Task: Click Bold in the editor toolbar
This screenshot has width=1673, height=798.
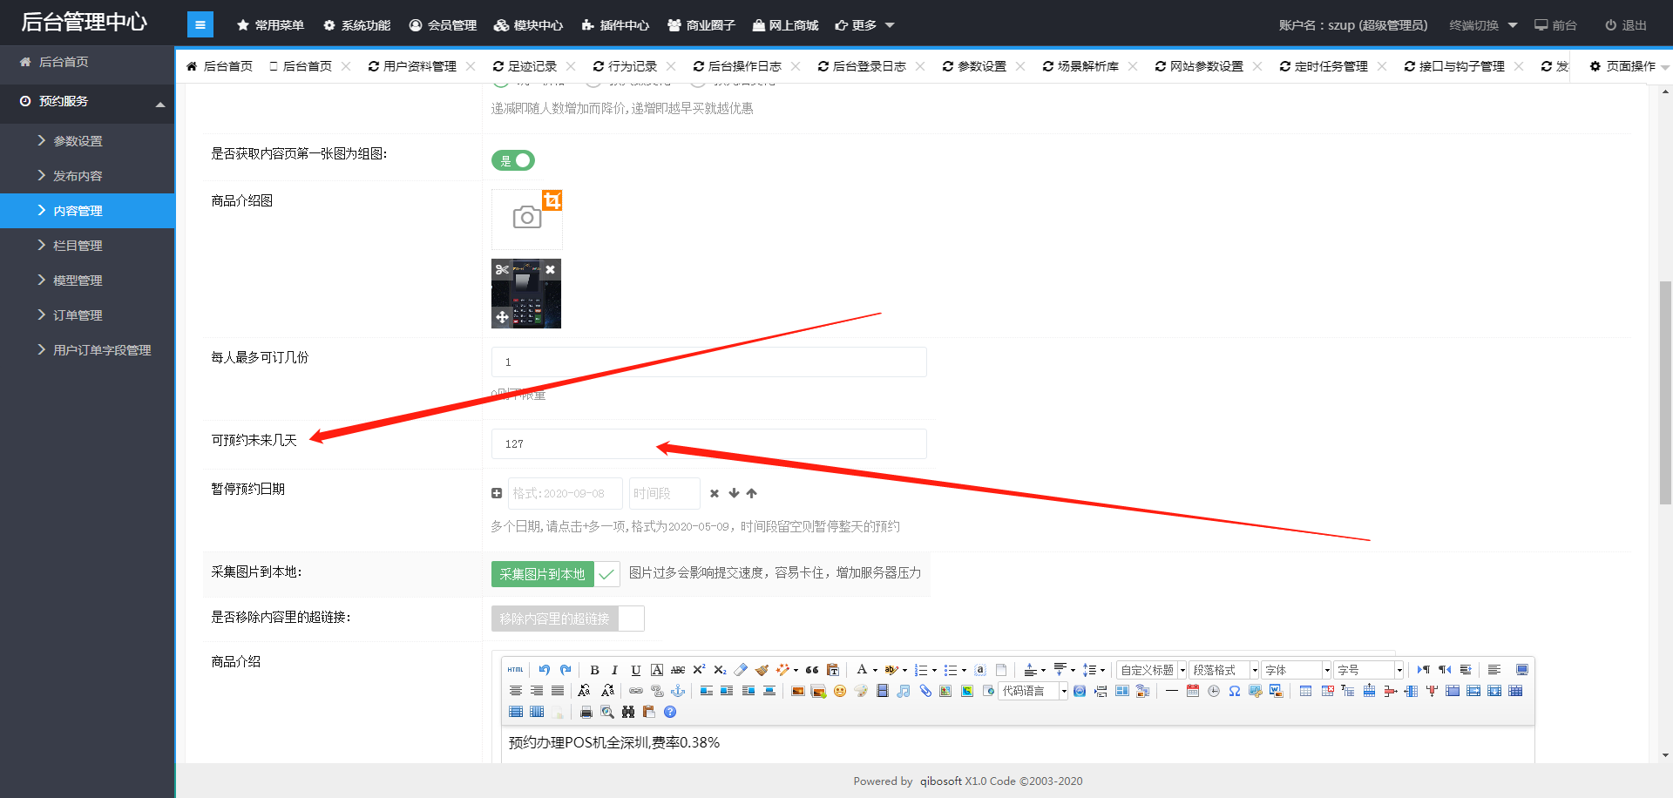Action: 594,670
